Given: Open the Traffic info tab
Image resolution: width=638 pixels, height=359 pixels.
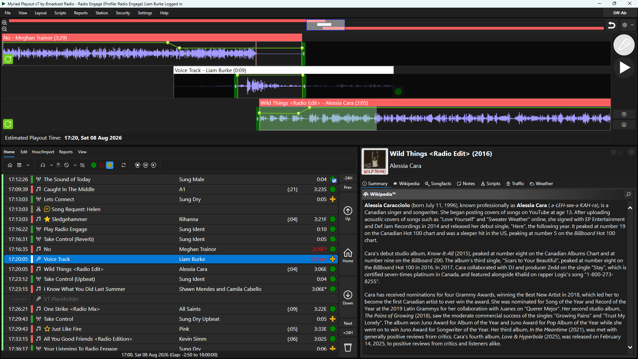Looking at the screenshot, I should (515, 184).
